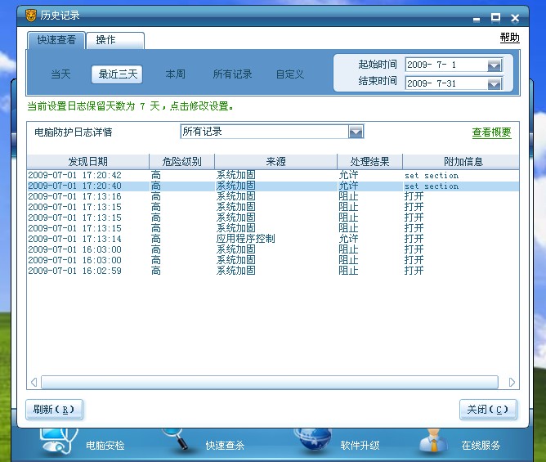The width and height of the screenshot is (546, 462).
Task: Select the 所有记录 time filter
Action: tap(232, 74)
